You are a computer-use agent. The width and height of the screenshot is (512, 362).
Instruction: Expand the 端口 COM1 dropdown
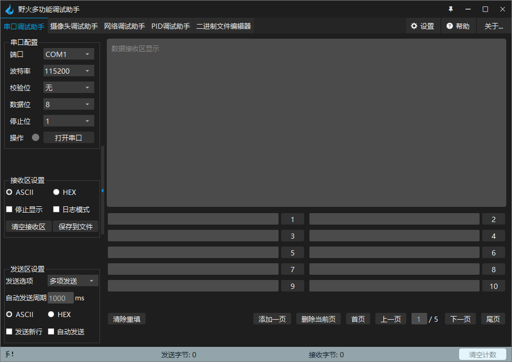pyautogui.click(x=68, y=54)
